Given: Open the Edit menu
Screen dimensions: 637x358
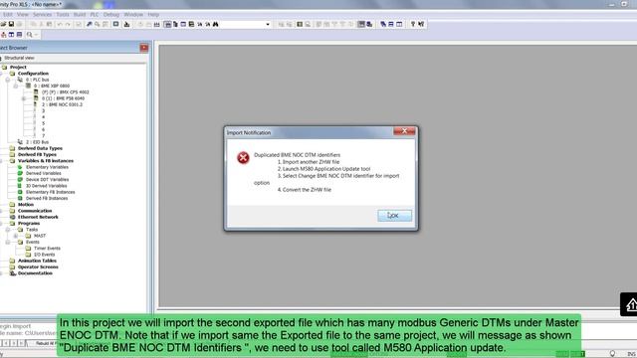Looking at the screenshot, I should 8,14.
